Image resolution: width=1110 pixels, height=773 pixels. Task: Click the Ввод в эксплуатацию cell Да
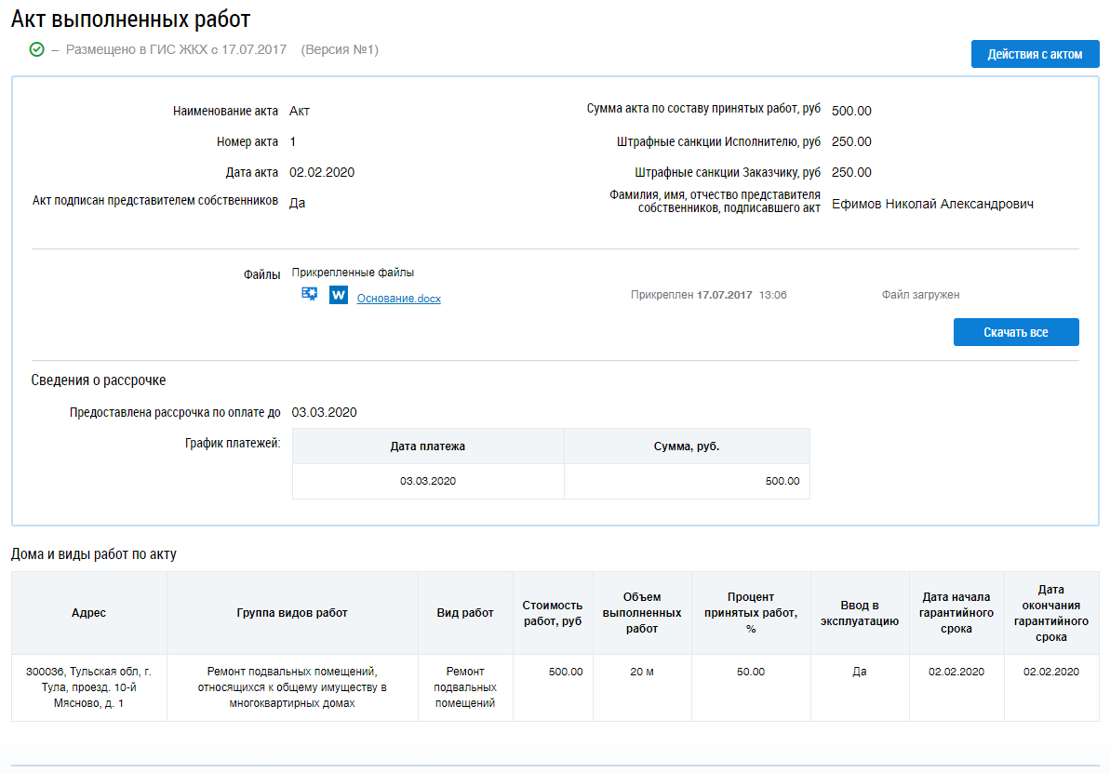click(860, 687)
